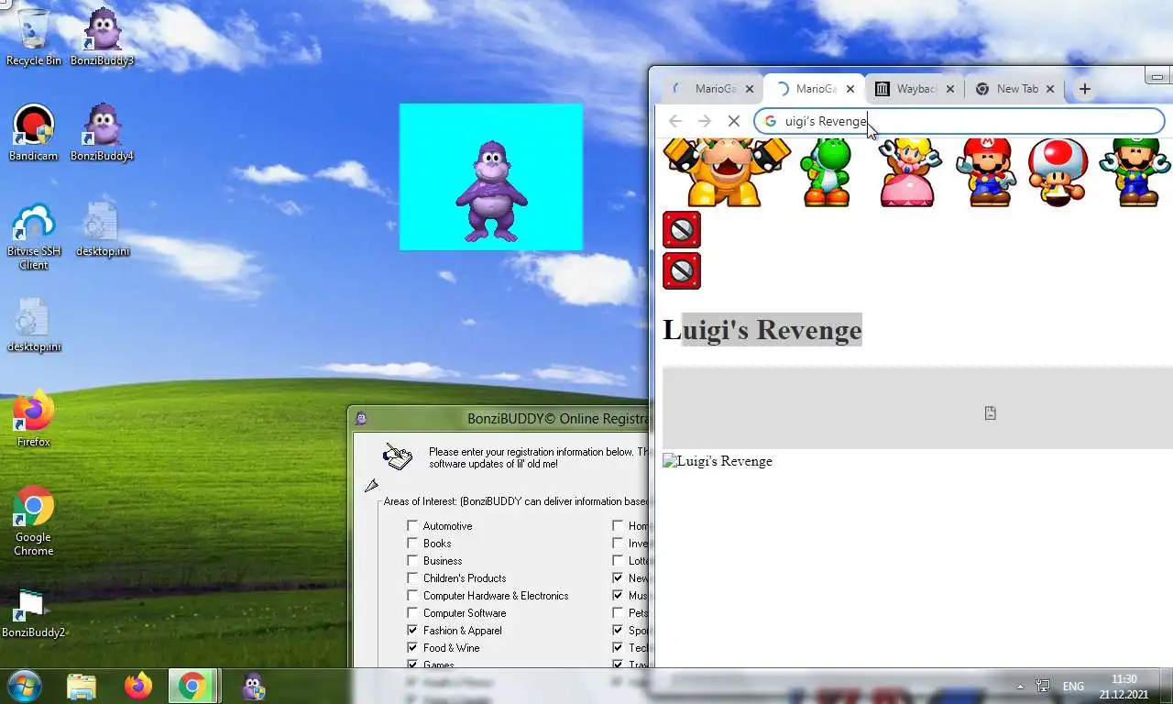Tick the Automotive checkbox
Viewport: 1173px width, 704px height.
(x=412, y=526)
